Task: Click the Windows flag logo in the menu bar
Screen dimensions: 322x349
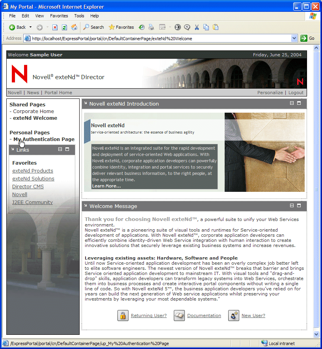Action: (313, 16)
